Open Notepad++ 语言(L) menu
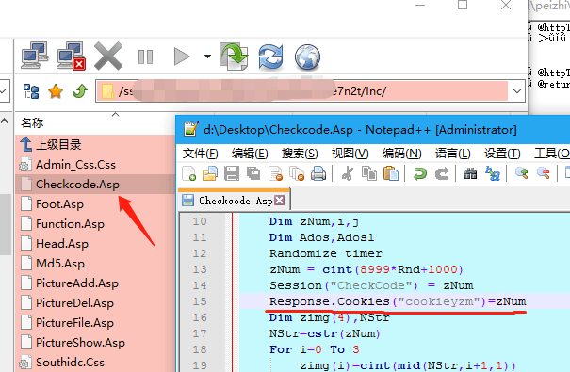570x372 pixels. tap(452, 154)
